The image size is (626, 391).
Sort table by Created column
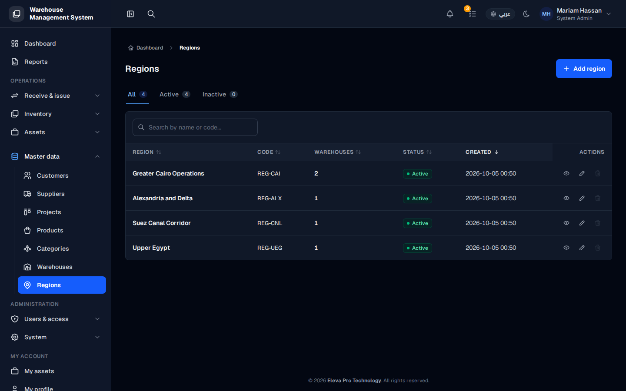point(482,152)
